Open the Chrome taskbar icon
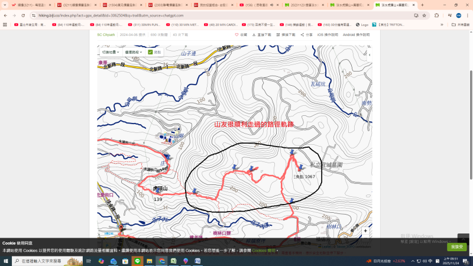 point(161,261)
